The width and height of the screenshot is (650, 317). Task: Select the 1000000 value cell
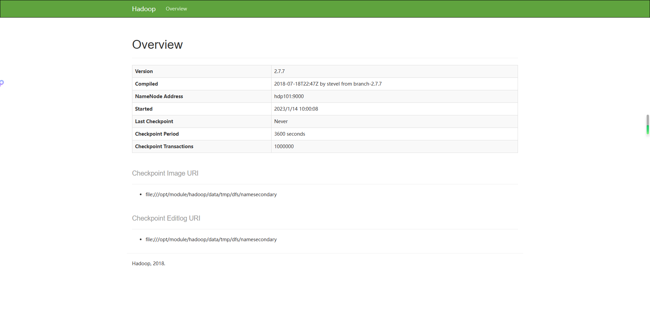click(394, 146)
